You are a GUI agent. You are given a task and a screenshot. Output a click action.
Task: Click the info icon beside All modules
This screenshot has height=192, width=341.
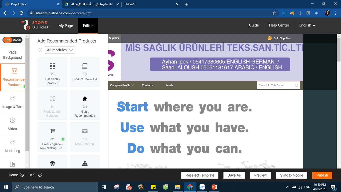[x=40, y=50]
